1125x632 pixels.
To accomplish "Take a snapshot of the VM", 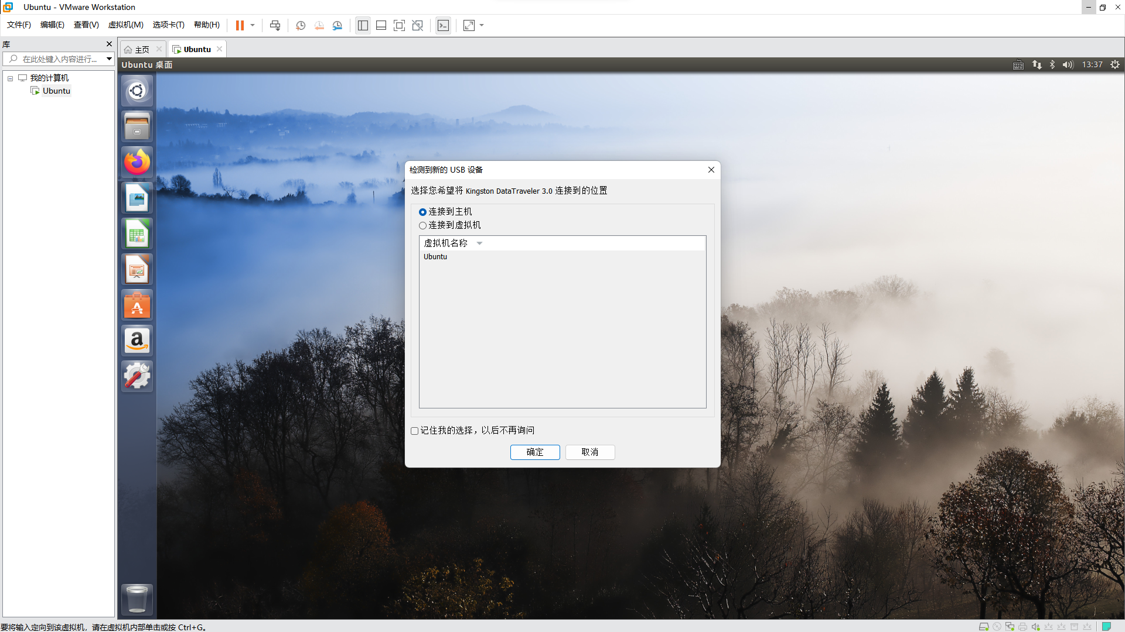I will 301,25.
